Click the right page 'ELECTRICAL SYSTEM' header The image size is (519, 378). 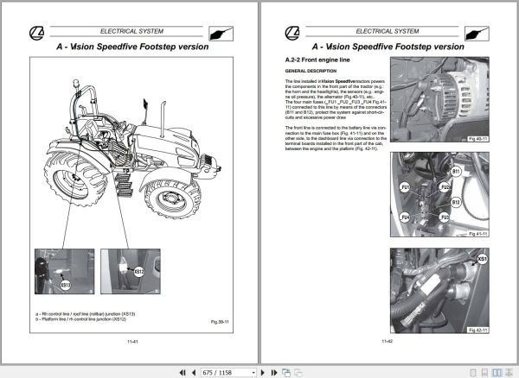[x=388, y=31]
